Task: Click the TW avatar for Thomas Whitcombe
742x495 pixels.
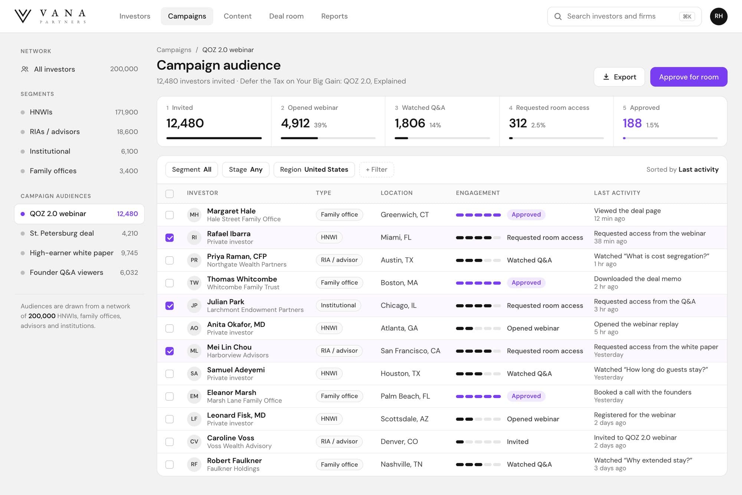Action: point(194,283)
